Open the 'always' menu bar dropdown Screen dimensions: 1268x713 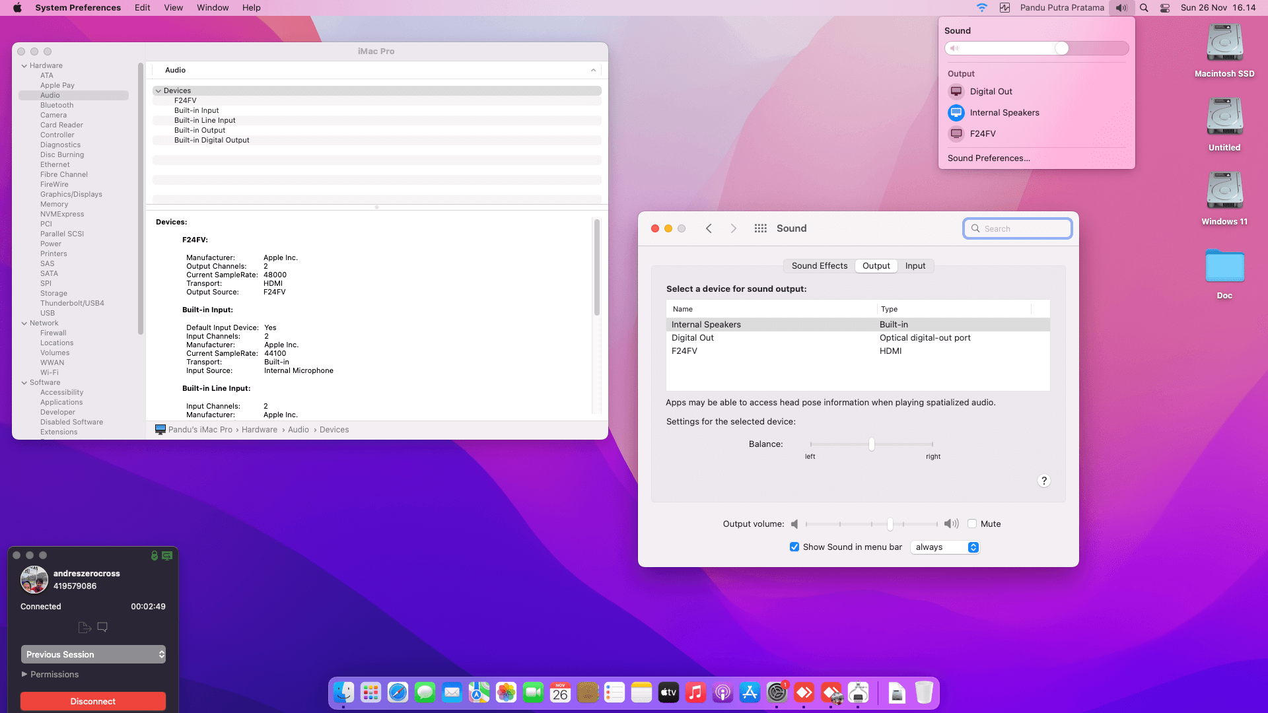[945, 547]
